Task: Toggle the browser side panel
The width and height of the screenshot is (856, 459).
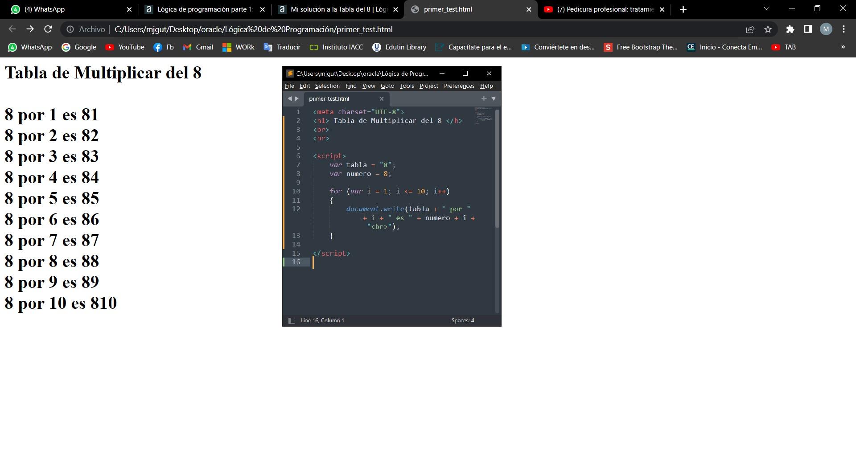Action: (x=808, y=29)
